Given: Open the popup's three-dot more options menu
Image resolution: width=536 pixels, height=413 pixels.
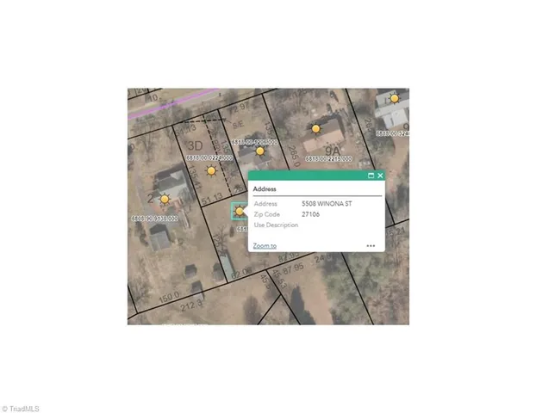Looking at the screenshot, I should click(x=371, y=245).
